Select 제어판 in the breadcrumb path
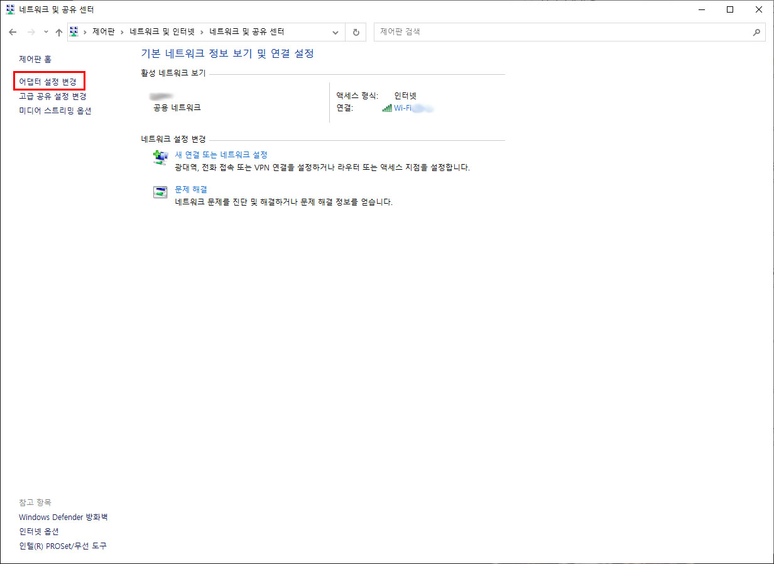This screenshot has width=774, height=564. [x=102, y=31]
